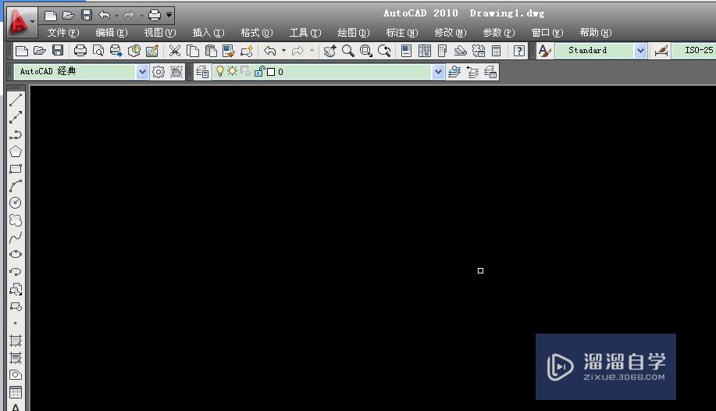Open the ISO-25 dimension style dropdown

click(x=693, y=51)
